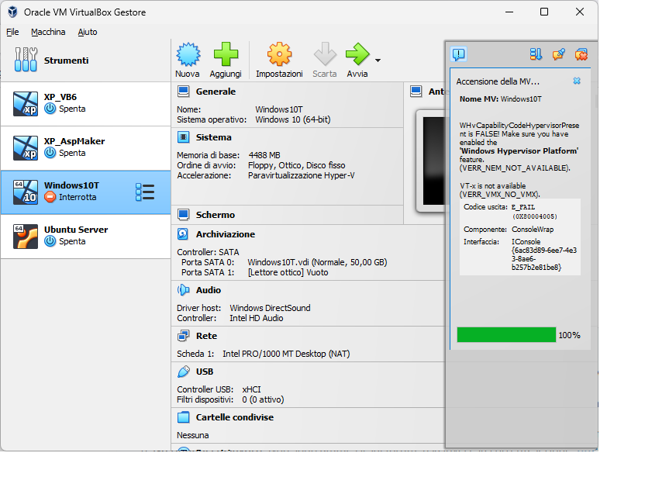Click the Archiviazione disk icon
The image size is (645, 484).
coord(183,234)
